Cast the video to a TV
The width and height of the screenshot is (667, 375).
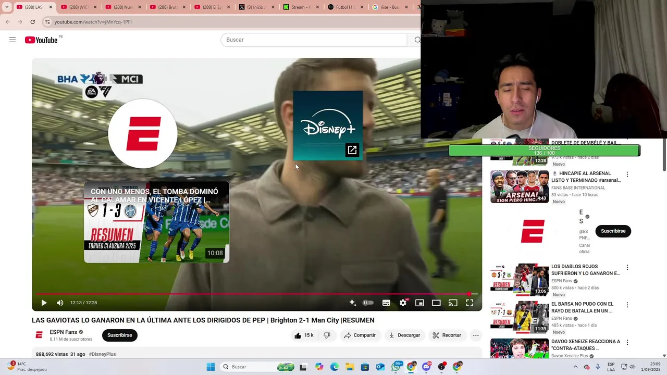453,303
